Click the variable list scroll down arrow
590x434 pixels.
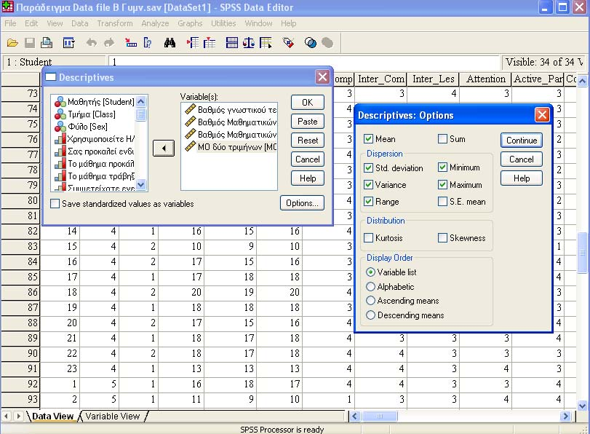click(140, 185)
